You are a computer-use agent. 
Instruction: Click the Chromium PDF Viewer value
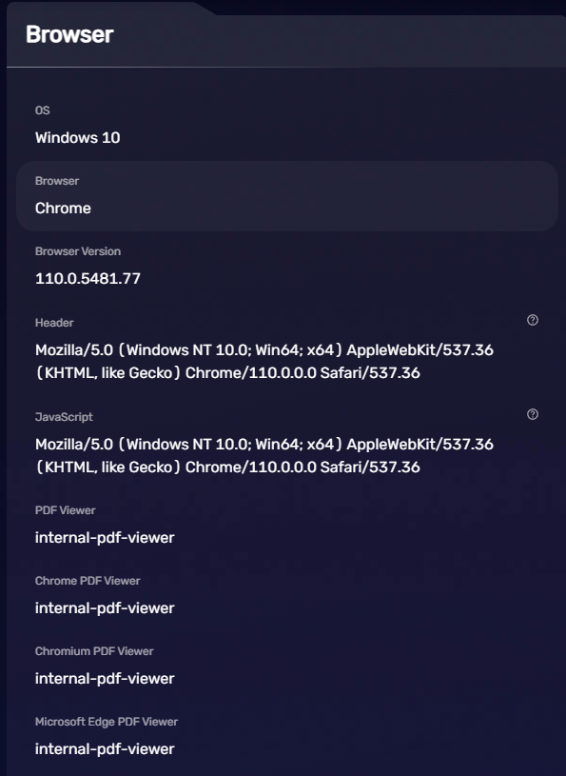tap(107, 678)
